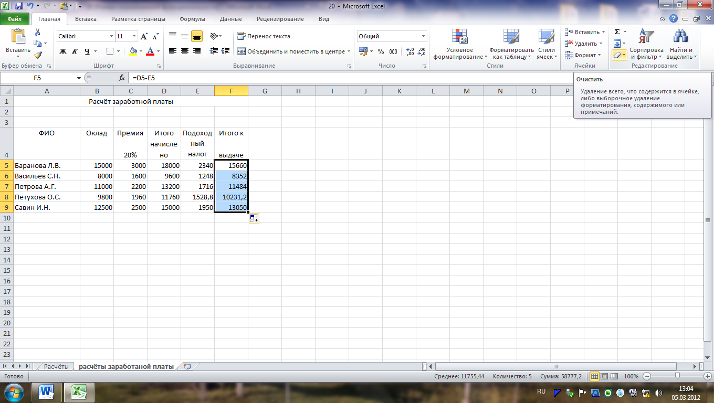Open Найти и выделить menu
714x403 pixels.
(681, 44)
